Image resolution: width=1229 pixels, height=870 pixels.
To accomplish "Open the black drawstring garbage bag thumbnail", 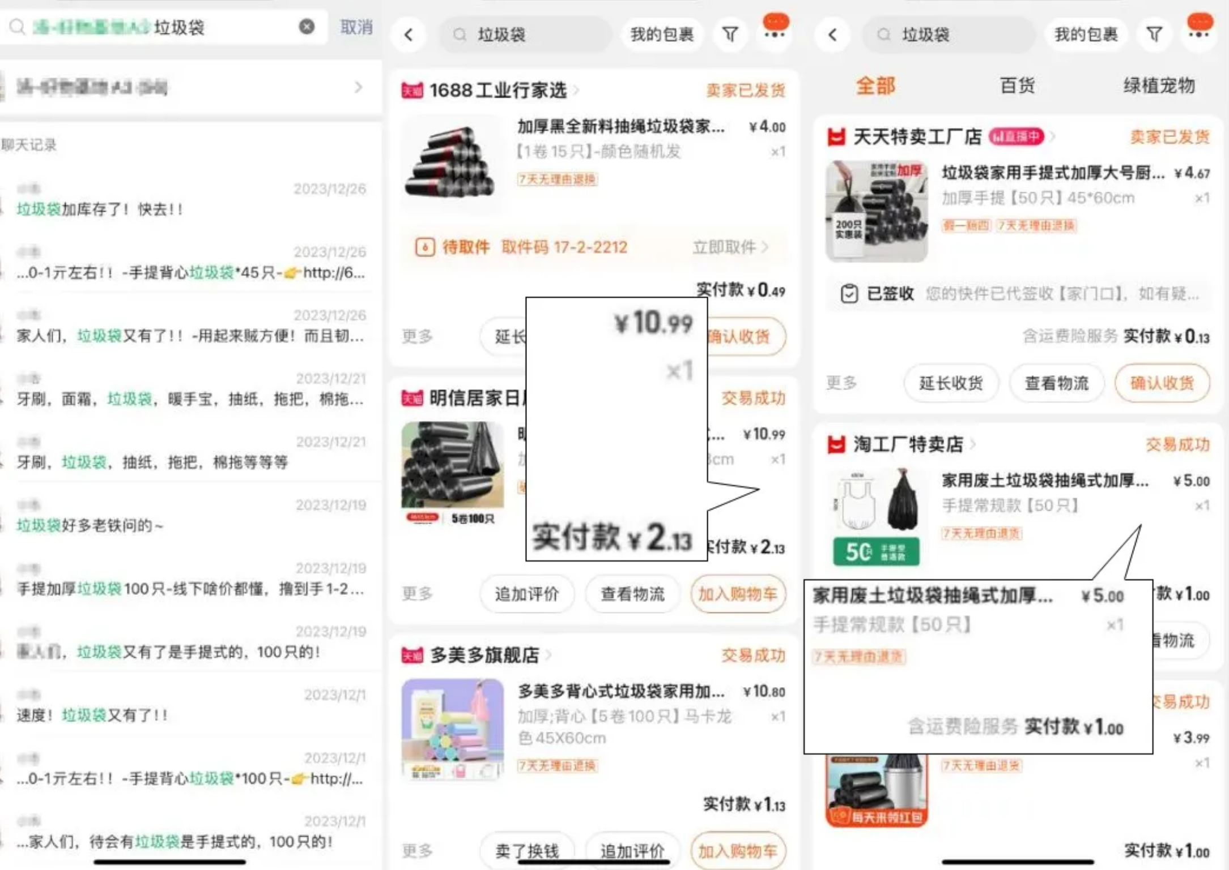I will point(451,164).
